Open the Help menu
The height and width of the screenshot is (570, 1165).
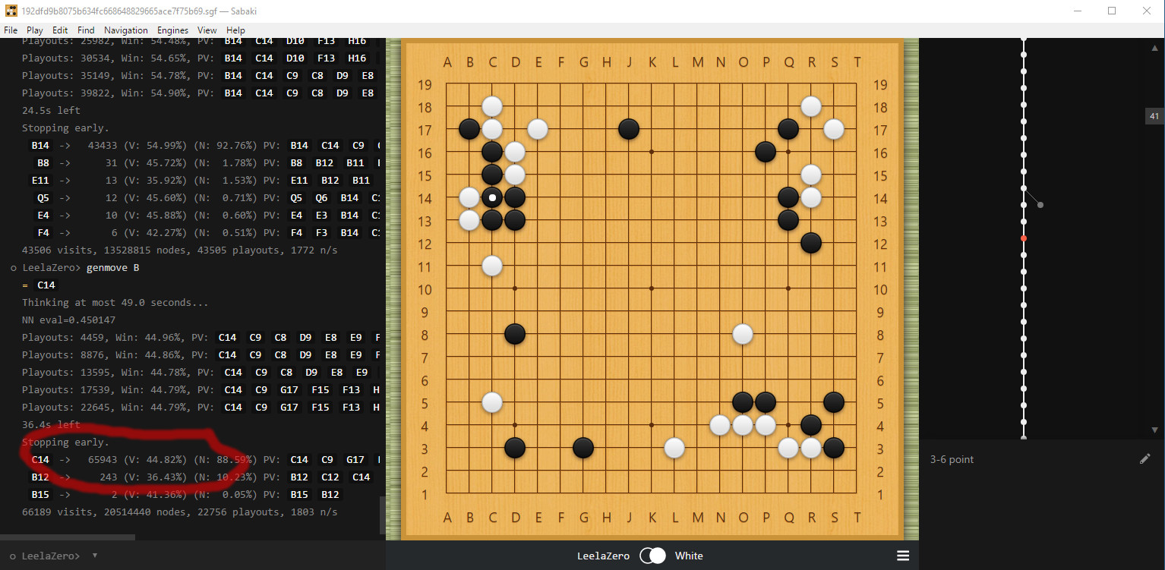(x=235, y=30)
